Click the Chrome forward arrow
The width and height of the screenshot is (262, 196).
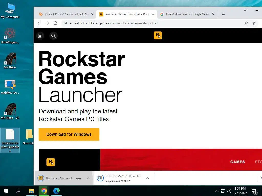47,23
